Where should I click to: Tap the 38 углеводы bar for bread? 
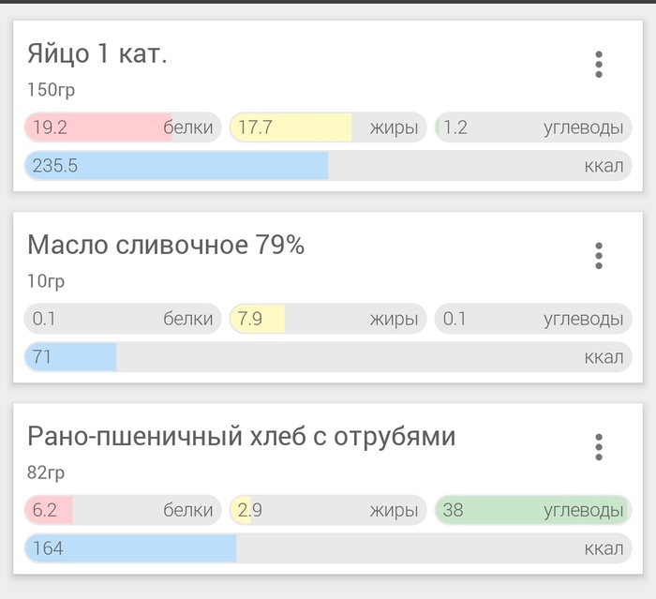[532, 510]
